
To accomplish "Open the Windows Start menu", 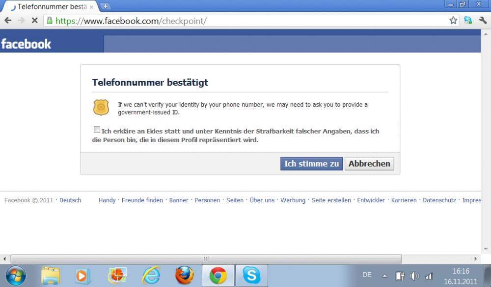I will tap(16, 276).
